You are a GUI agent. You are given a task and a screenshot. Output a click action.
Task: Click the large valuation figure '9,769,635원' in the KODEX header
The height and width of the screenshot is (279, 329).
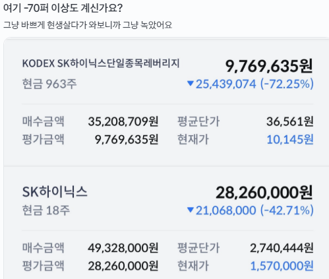[269, 66]
